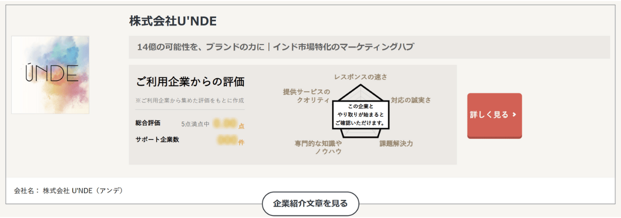Click the 会社名 株式会社 U'NDE（アンデ） text
Screen dimensions: 621x218
pyautogui.click(x=68, y=191)
